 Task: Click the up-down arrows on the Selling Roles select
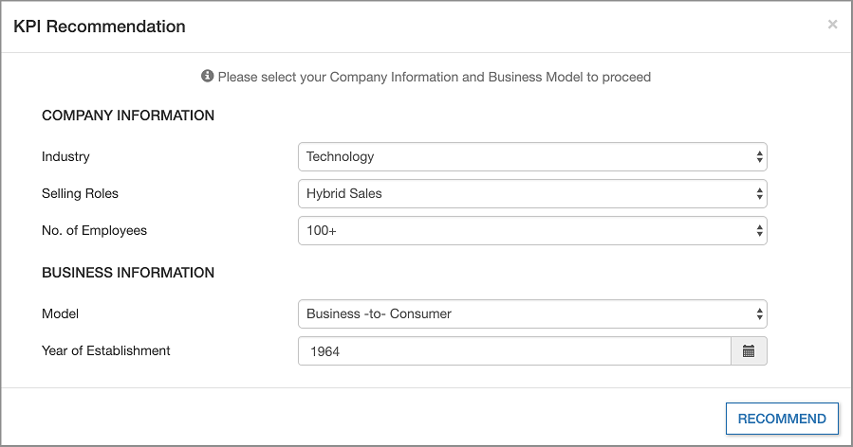coord(759,193)
